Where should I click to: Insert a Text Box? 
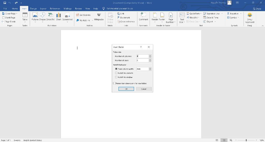tap(182, 18)
